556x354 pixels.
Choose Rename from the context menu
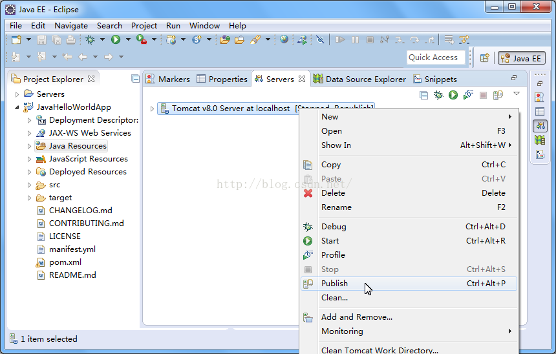409,207
